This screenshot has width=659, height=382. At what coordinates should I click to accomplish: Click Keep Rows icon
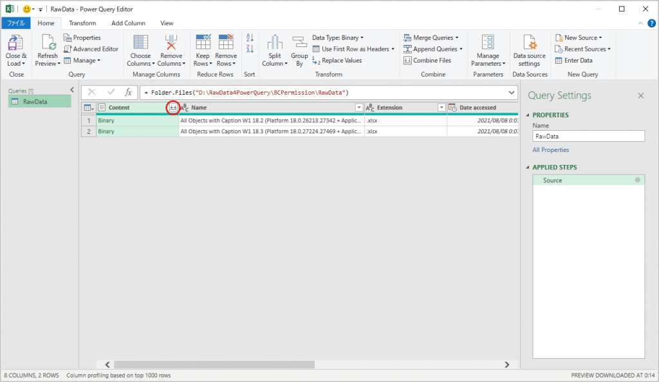[203, 43]
